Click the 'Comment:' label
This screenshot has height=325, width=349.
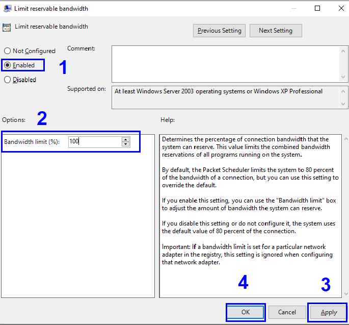coord(81,48)
